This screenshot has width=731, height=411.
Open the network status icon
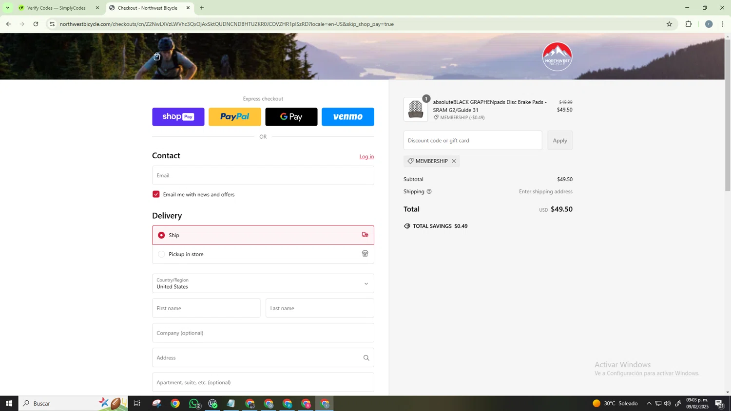[658, 403]
